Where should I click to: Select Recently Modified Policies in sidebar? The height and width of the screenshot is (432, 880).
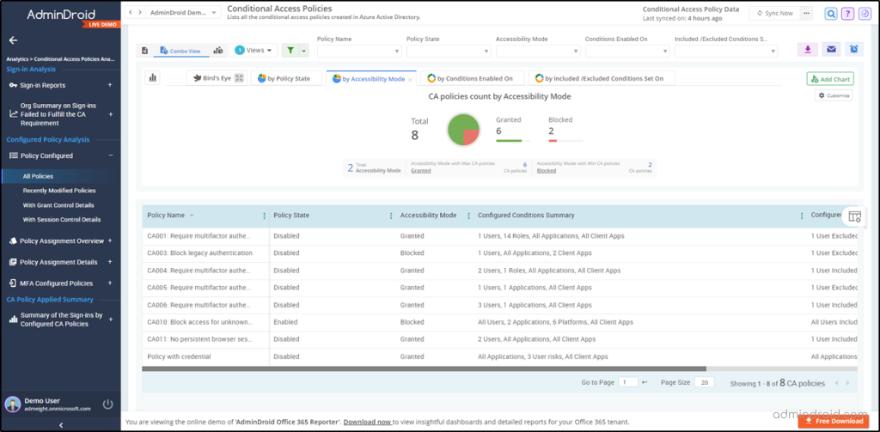point(59,191)
